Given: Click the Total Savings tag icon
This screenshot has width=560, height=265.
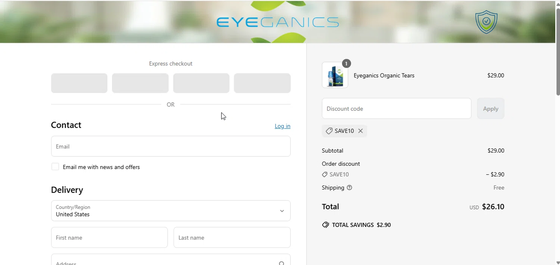Looking at the screenshot, I should [x=326, y=225].
